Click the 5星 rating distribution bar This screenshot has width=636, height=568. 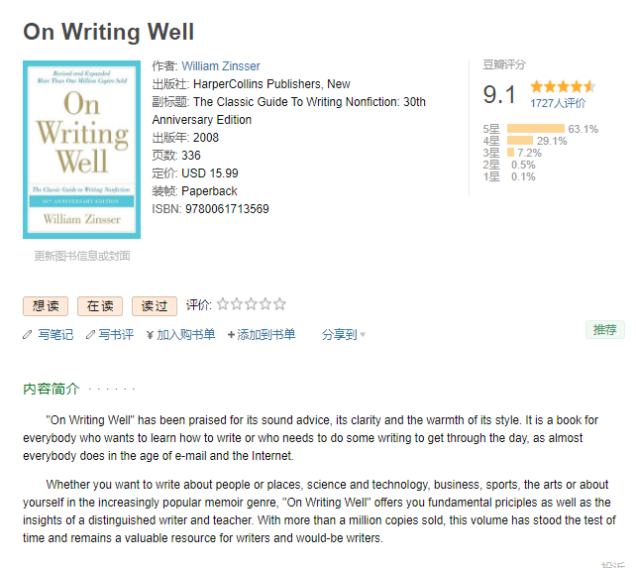535,129
